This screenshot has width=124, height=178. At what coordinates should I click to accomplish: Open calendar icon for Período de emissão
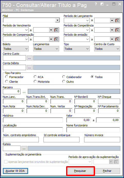click(117, 39)
